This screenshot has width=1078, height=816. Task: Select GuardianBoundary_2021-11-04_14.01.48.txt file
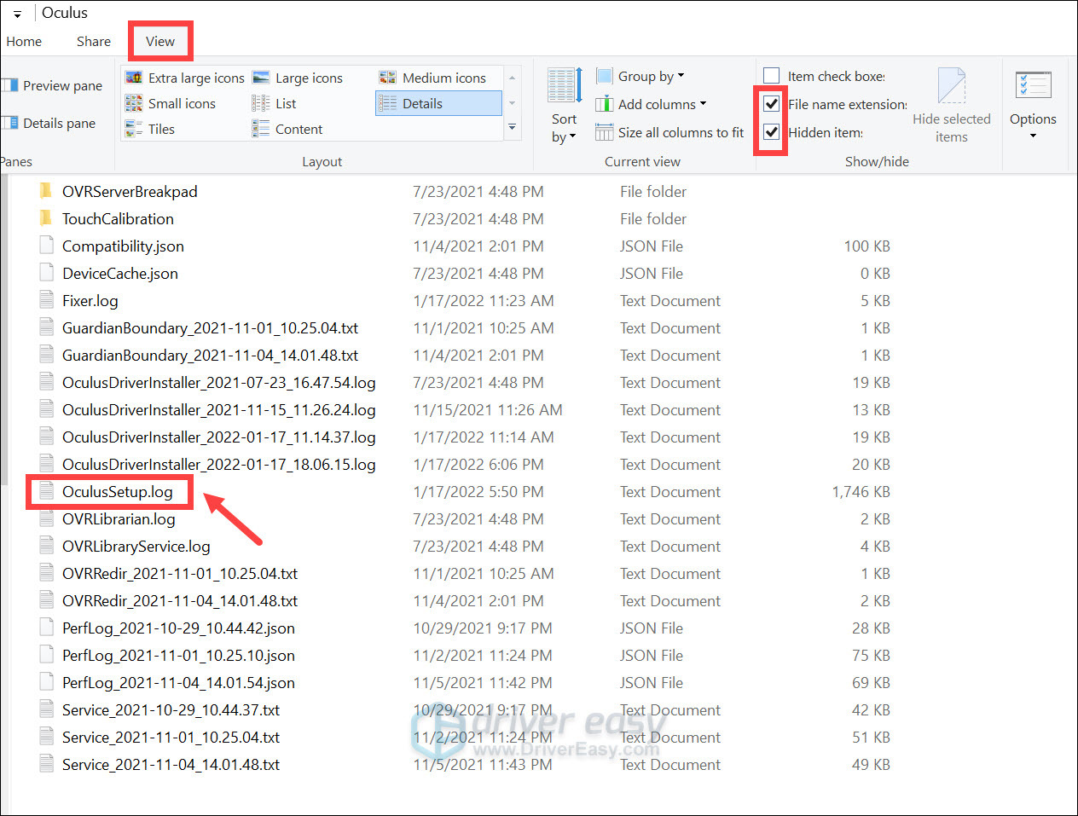(x=210, y=355)
